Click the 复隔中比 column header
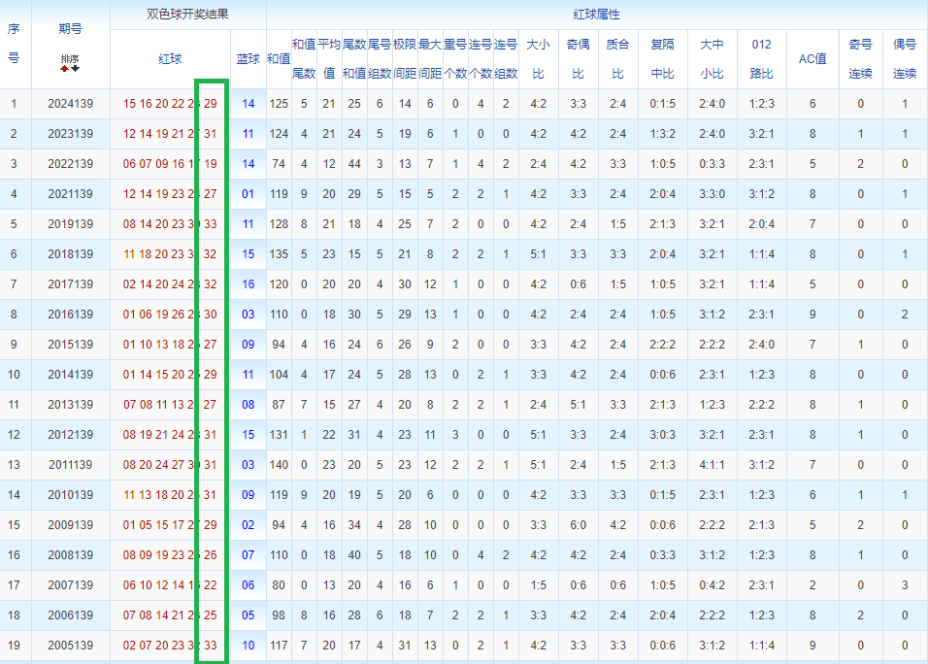This screenshot has height=664, width=928. [663, 59]
